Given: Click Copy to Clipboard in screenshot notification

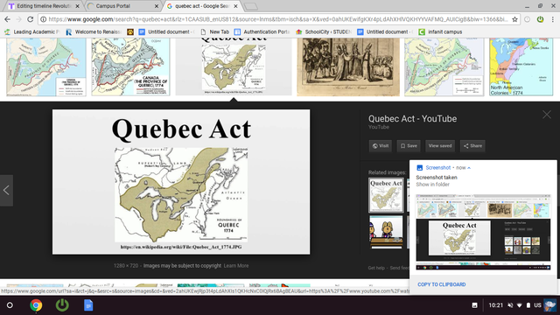Looking at the screenshot, I should tap(441, 284).
